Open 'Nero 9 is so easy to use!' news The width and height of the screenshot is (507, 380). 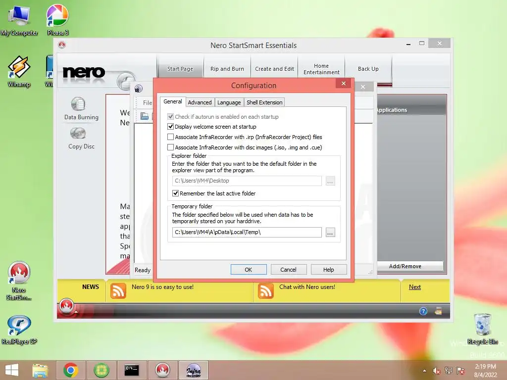[x=162, y=287]
